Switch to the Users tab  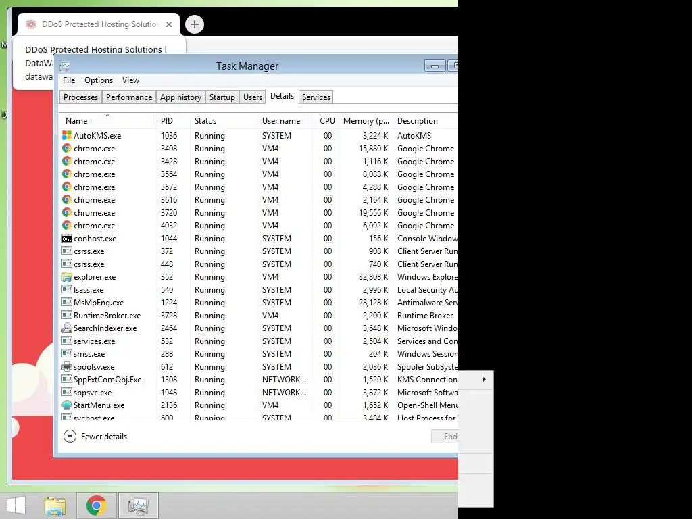253,97
